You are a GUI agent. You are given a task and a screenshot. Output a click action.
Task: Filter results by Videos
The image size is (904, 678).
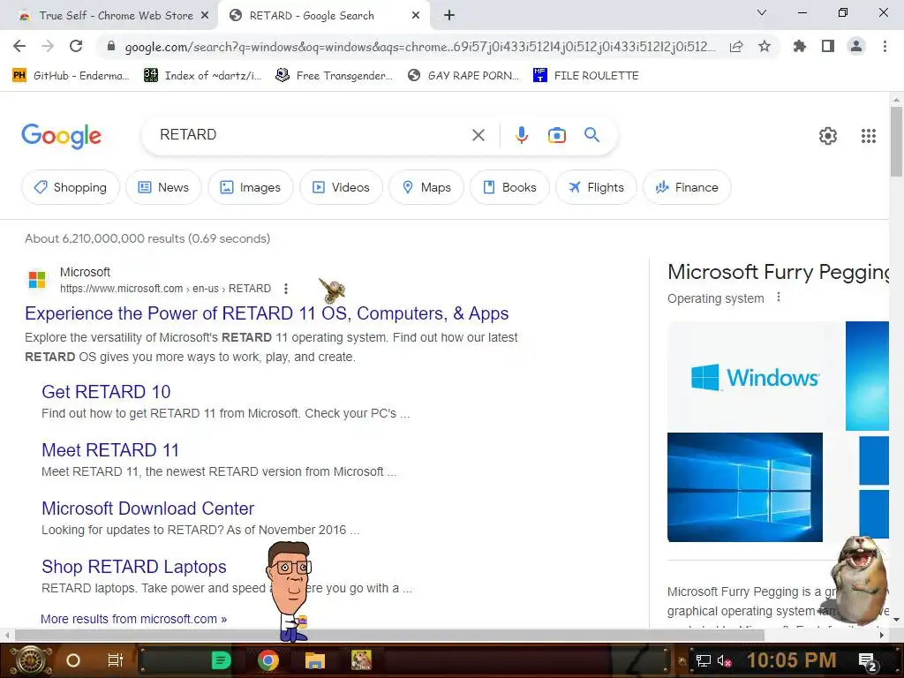341,187
